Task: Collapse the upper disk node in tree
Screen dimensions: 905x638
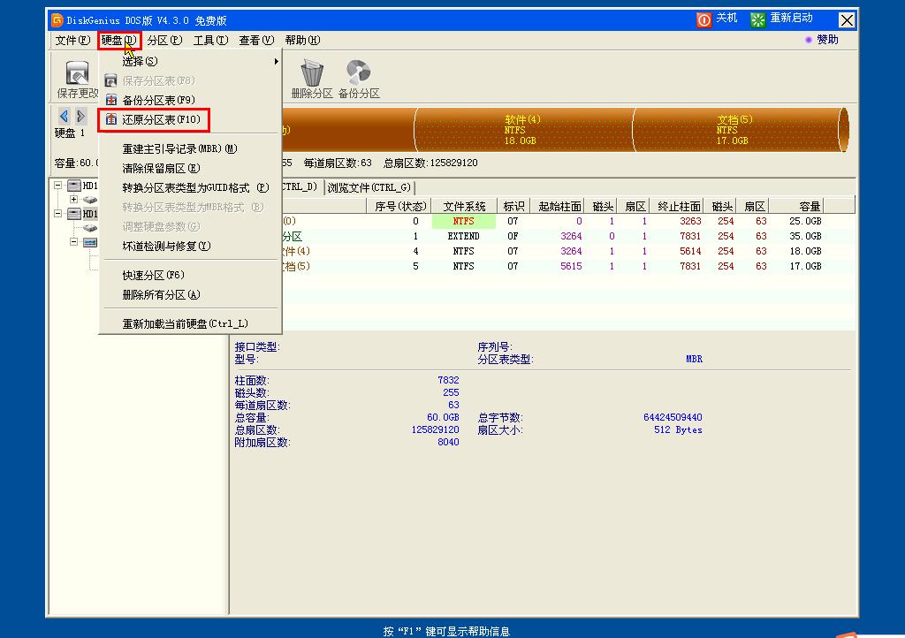Action: (x=57, y=186)
